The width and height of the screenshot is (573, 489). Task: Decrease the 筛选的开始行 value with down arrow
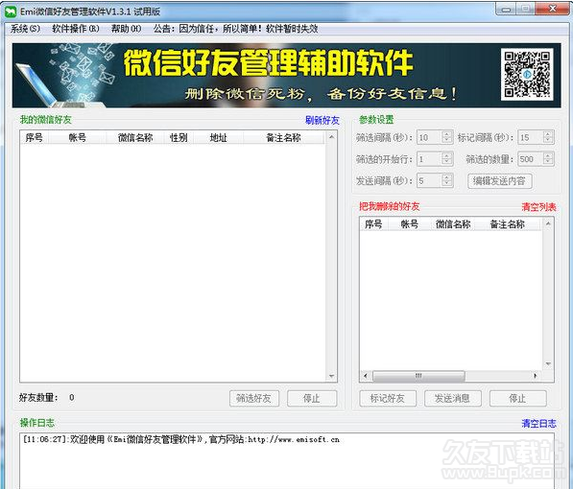446,162
